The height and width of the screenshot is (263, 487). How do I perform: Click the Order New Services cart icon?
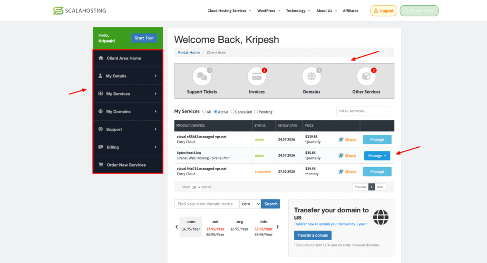click(x=101, y=165)
